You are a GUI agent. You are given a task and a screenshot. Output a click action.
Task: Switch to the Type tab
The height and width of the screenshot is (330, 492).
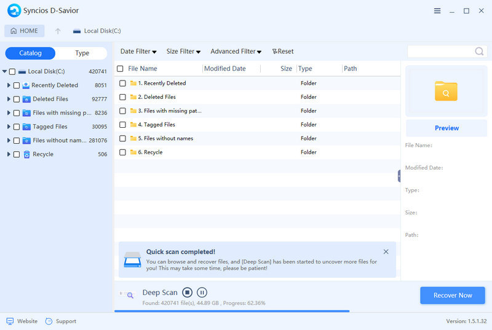click(82, 53)
